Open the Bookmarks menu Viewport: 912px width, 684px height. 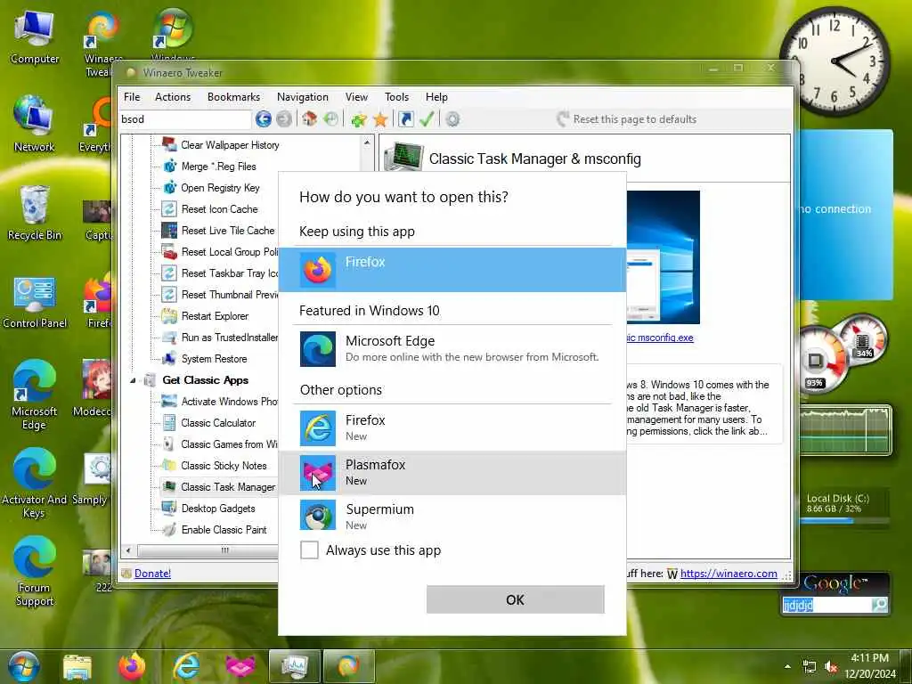[x=234, y=97]
